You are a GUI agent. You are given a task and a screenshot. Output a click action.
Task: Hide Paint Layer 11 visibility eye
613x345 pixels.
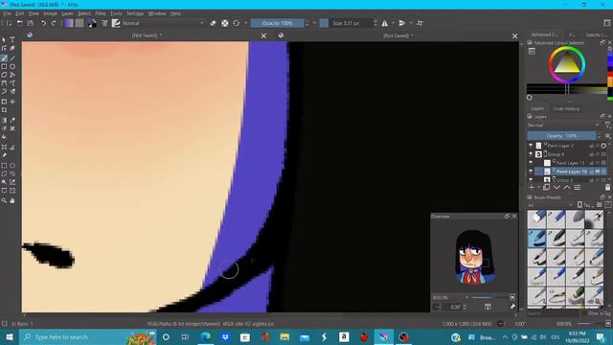[531, 163]
